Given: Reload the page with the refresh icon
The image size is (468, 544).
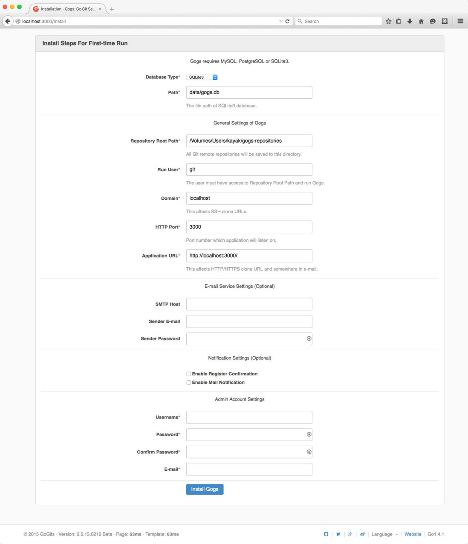Looking at the screenshot, I should (288, 21).
